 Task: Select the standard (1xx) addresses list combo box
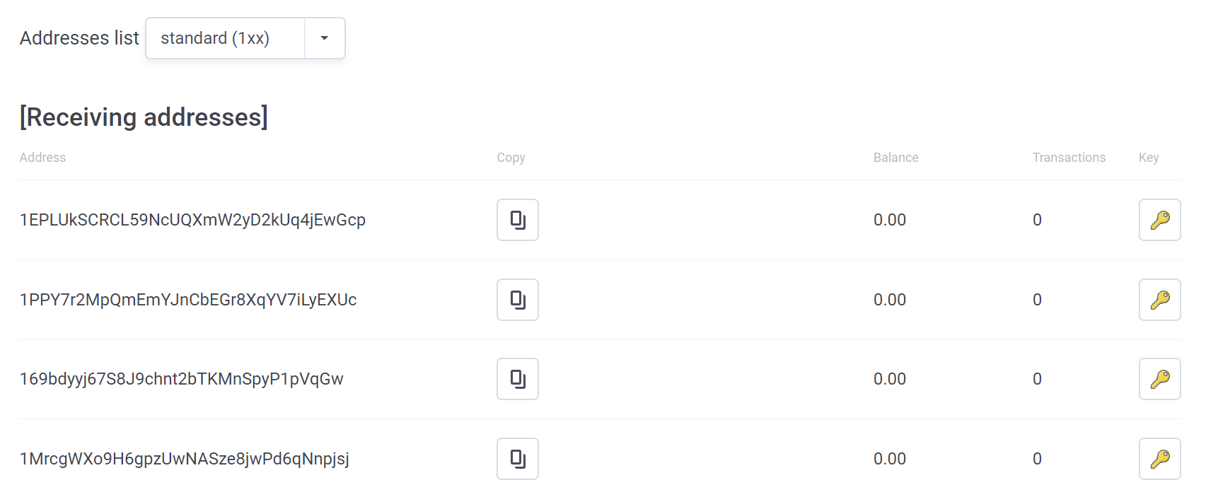coord(245,38)
